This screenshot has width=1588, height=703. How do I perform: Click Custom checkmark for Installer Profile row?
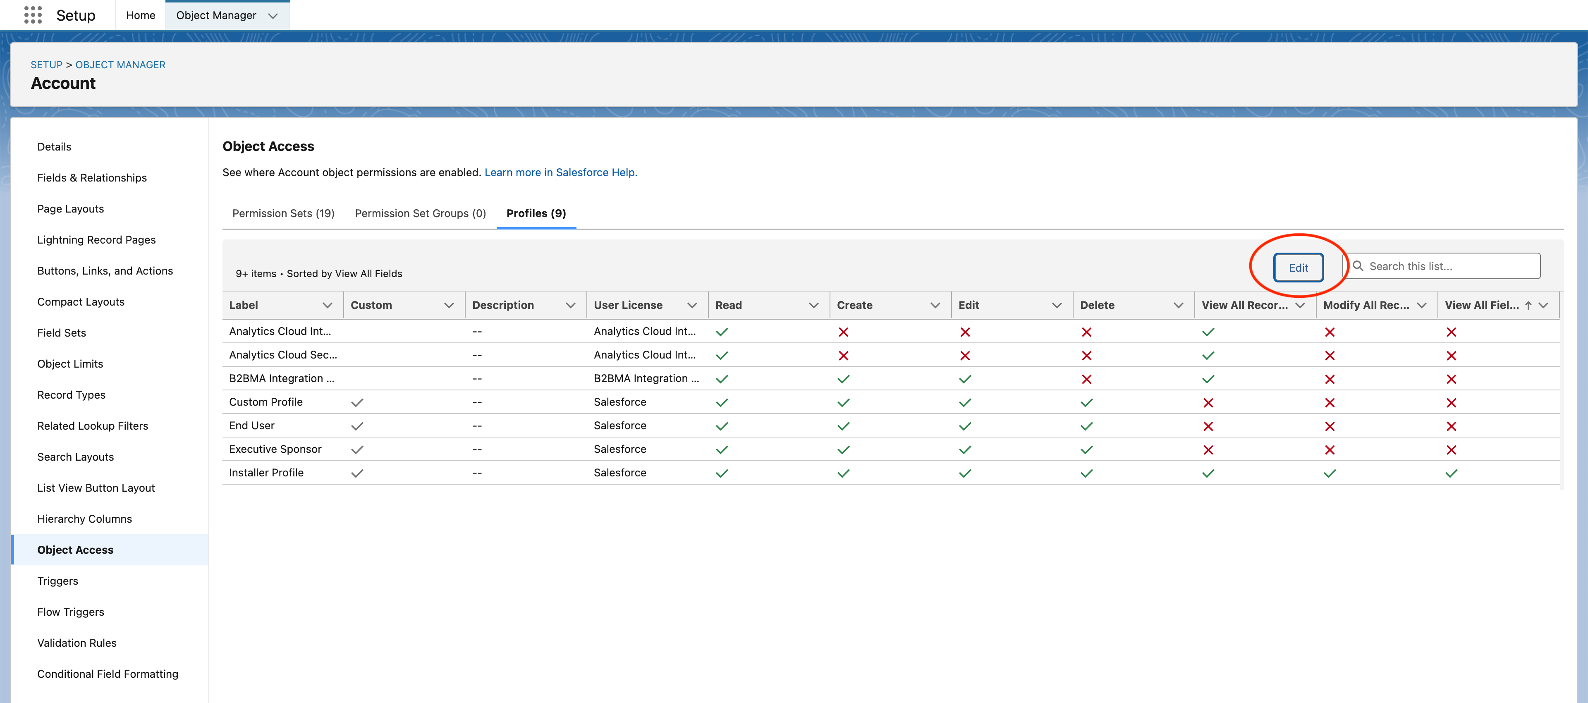pos(357,473)
